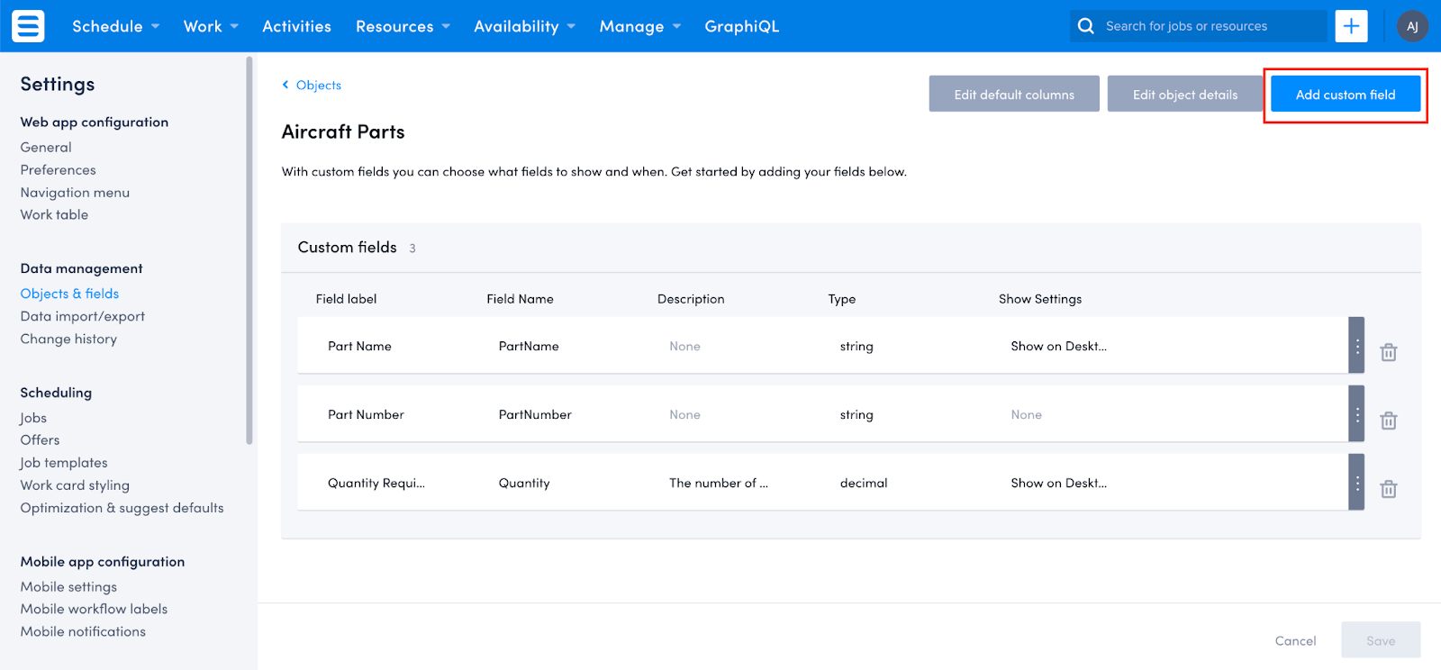
Task: Go to the Activities menu item
Action: coord(296,26)
